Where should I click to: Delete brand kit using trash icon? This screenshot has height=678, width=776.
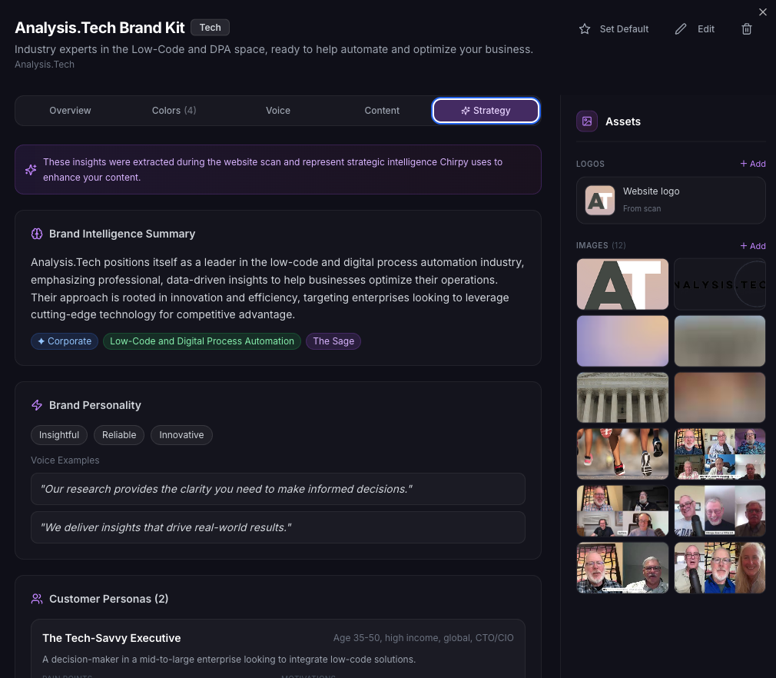pos(747,28)
